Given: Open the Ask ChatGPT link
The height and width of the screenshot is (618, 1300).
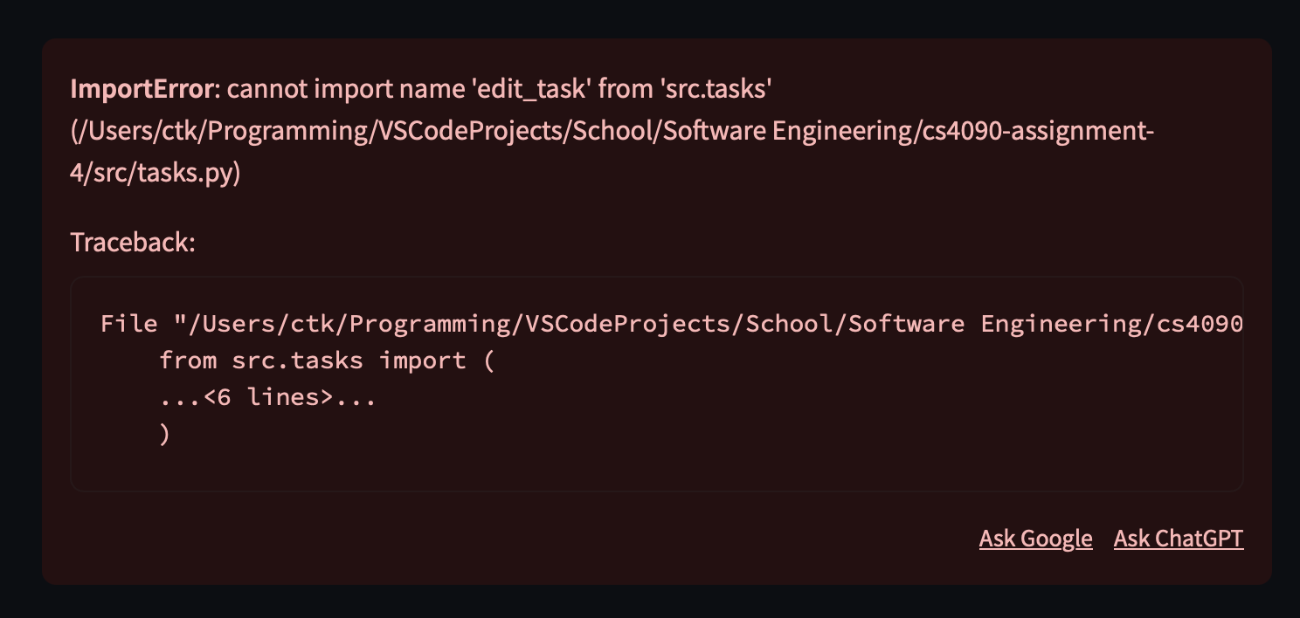Looking at the screenshot, I should [x=1179, y=539].
